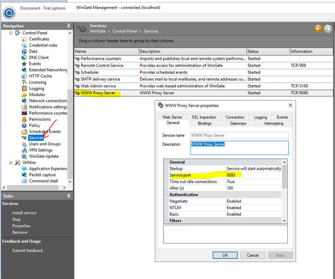
Task: Select the VPN Settings icon
Action: (24, 150)
